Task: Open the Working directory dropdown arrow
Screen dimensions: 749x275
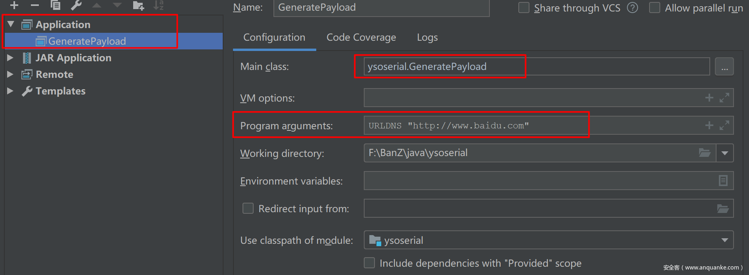Action: point(725,153)
